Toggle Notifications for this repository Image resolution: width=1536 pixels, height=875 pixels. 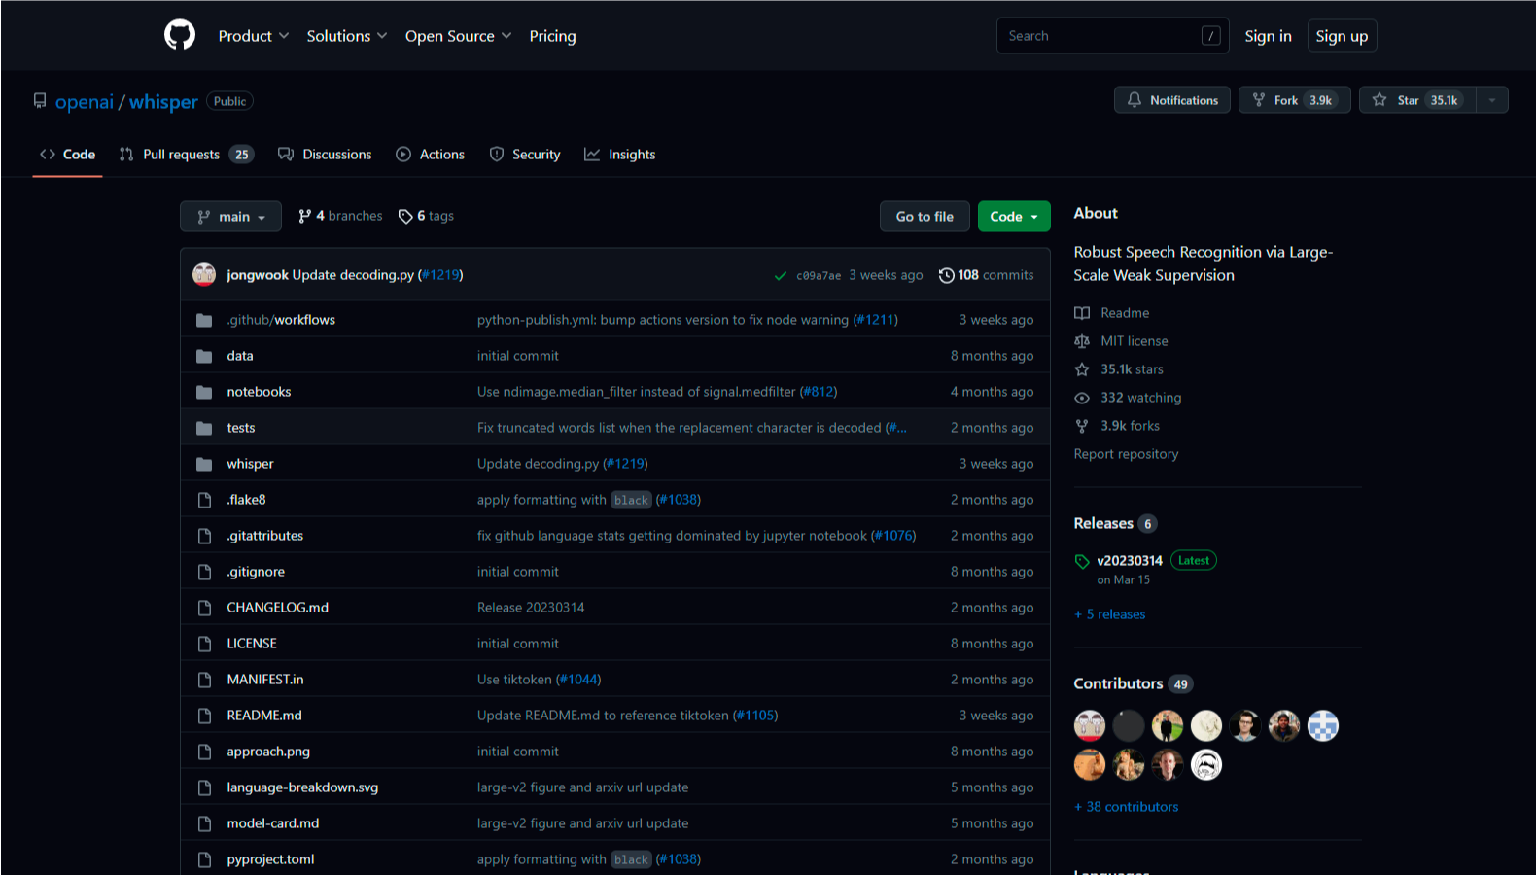click(x=1172, y=100)
